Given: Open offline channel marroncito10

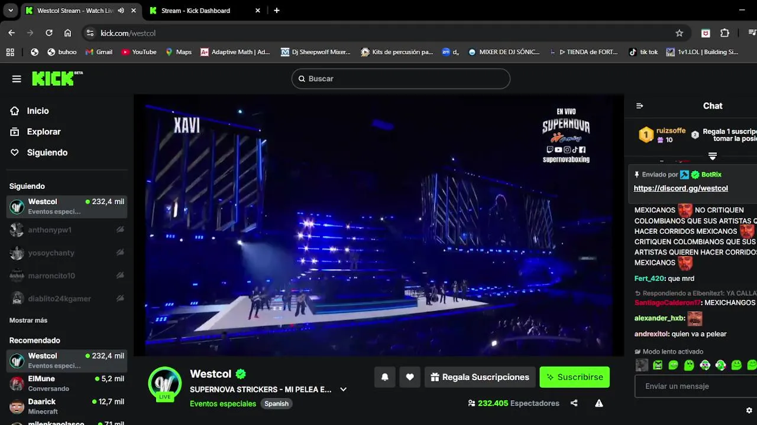Looking at the screenshot, I should (x=67, y=276).
